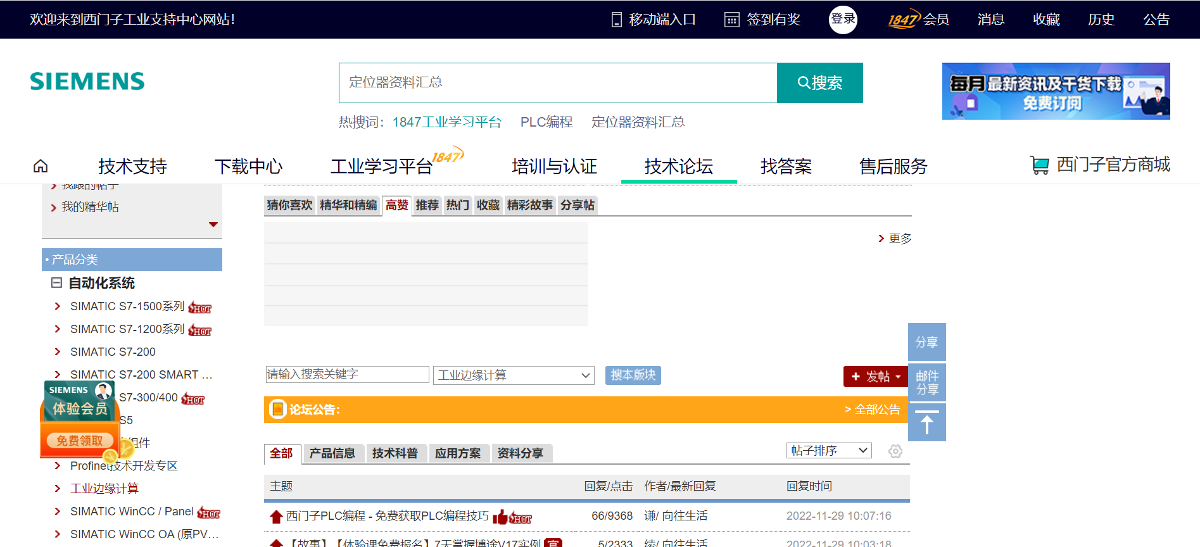The width and height of the screenshot is (1200, 547).
Task: Select the 高赞 tab
Action: point(397,205)
